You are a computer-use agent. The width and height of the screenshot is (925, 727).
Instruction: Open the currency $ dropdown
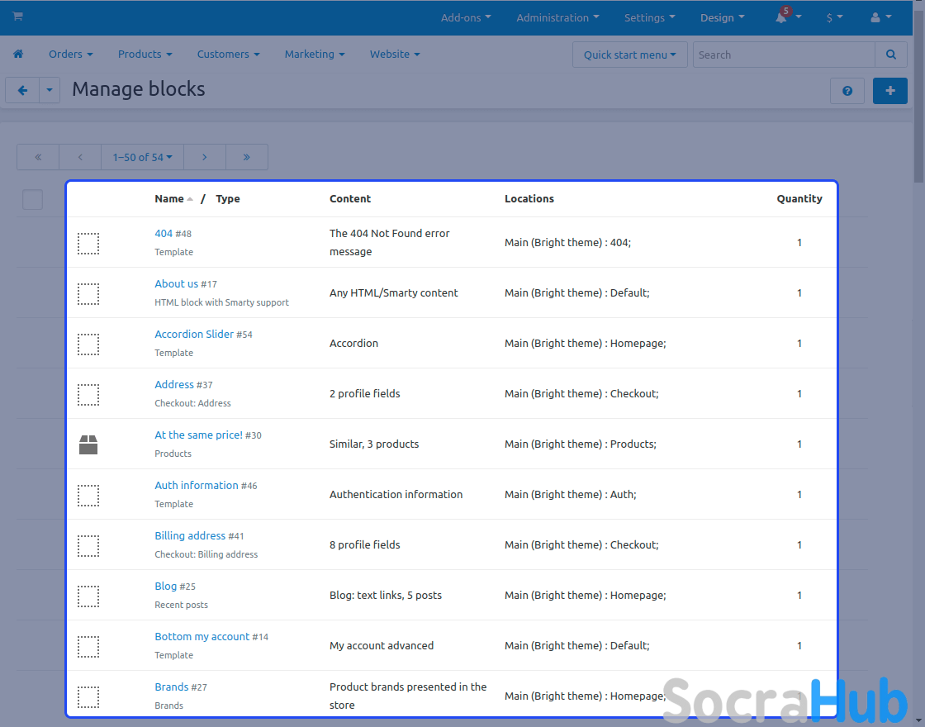[x=835, y=17]
